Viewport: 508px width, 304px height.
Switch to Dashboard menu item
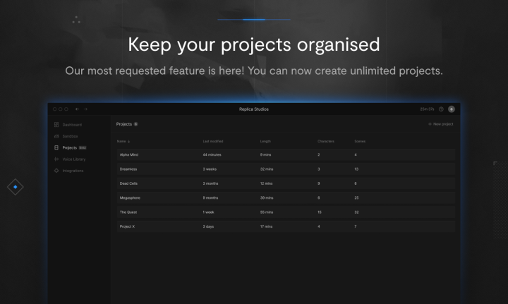(x=72, y=125)
